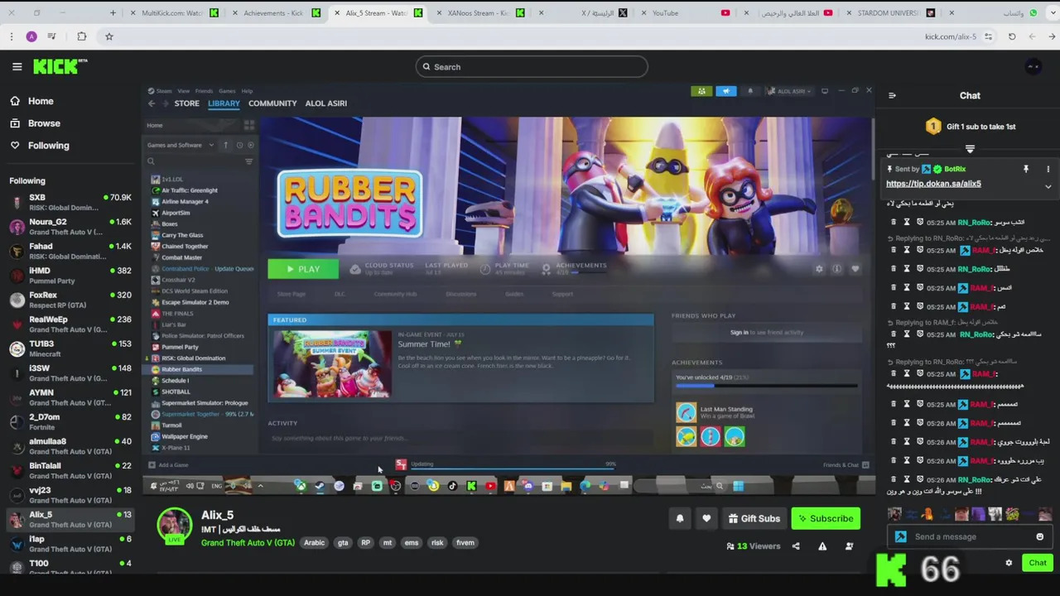This screenshot has height=596, width=1060.
Task: Open Following in Kick sidebar
Action: [x=40, y=146]
